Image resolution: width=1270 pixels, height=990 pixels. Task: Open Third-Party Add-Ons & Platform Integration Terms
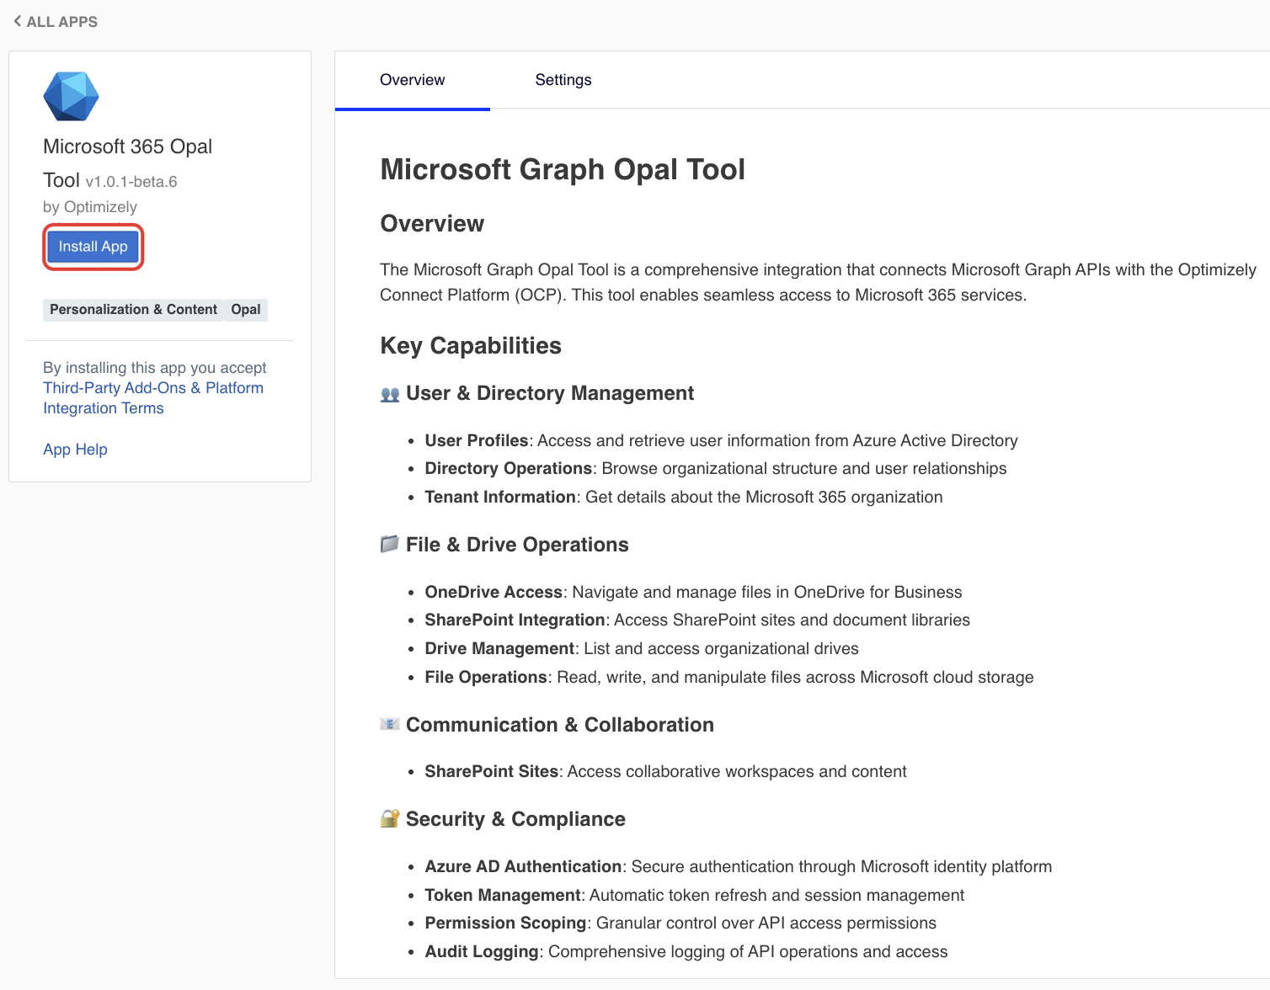point(152,398)
